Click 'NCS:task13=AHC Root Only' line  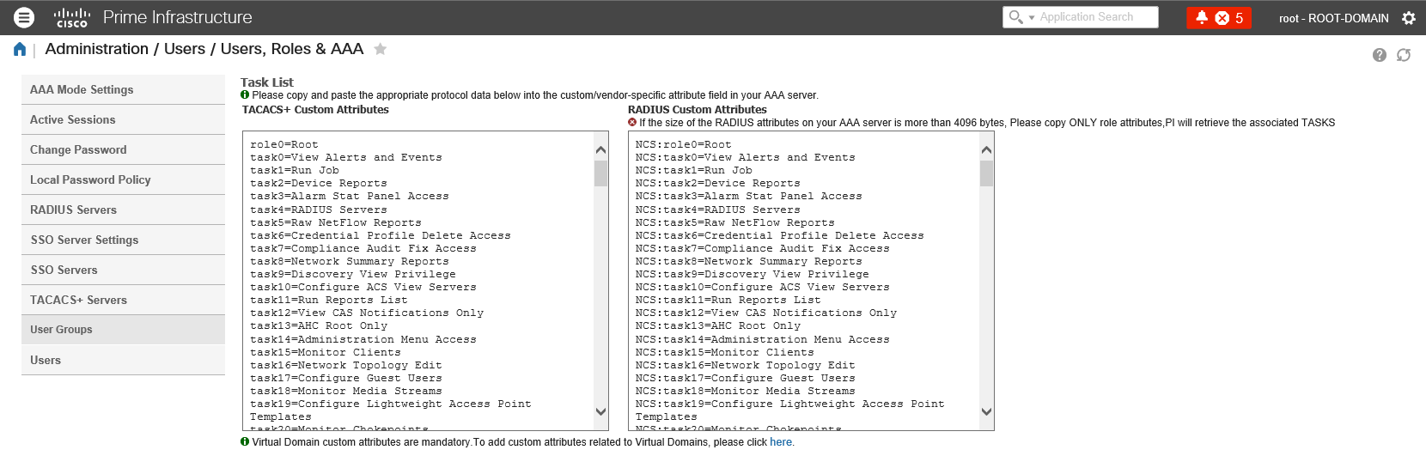[717, 326]
